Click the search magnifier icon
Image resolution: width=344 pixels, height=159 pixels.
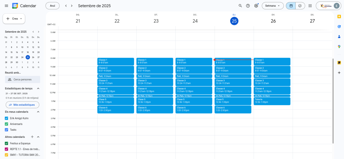[x=240, y=6]
